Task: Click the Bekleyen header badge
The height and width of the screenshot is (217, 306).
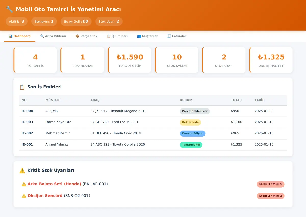Action: (x=44, y=22)
